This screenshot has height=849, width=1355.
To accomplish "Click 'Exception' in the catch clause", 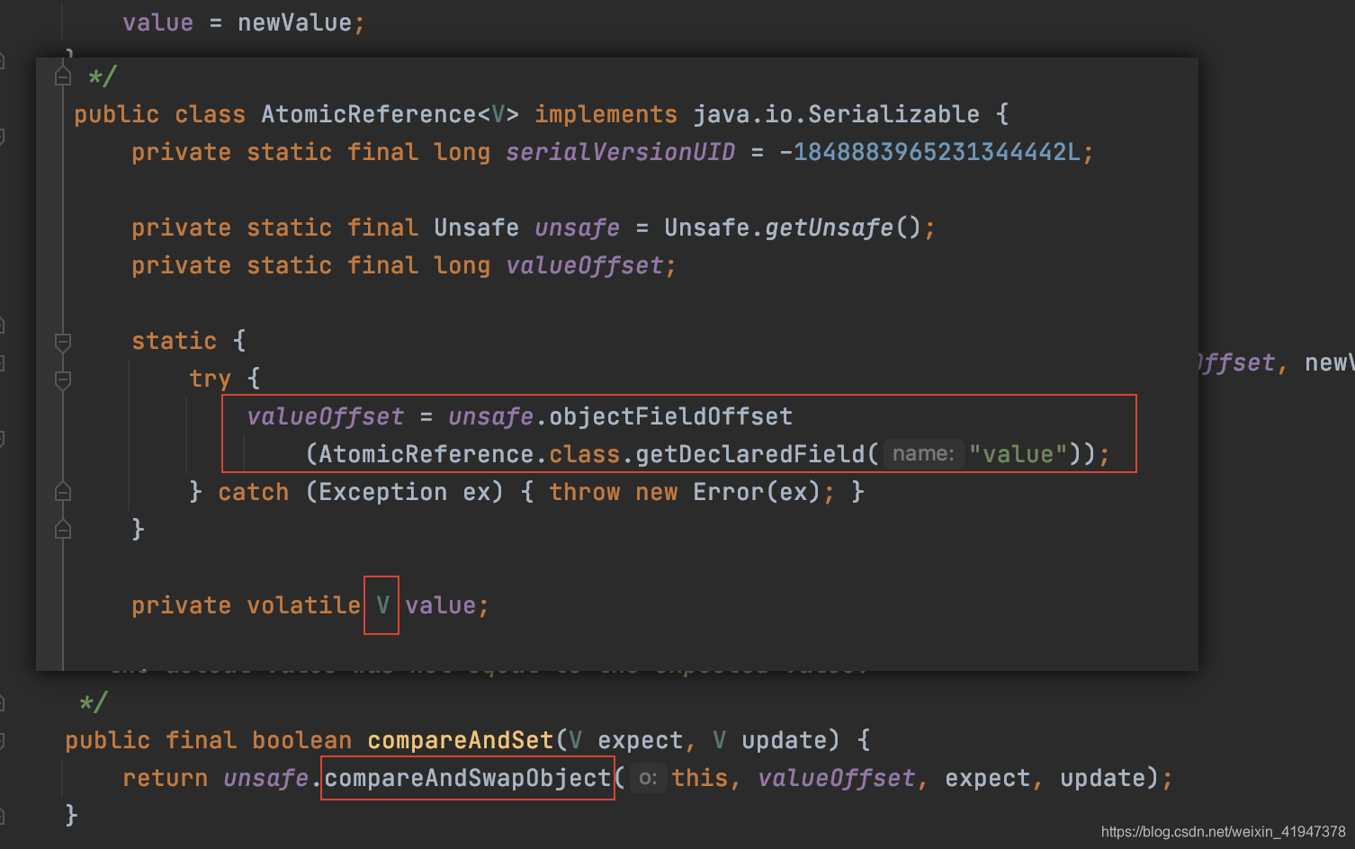I will point(382,492).
